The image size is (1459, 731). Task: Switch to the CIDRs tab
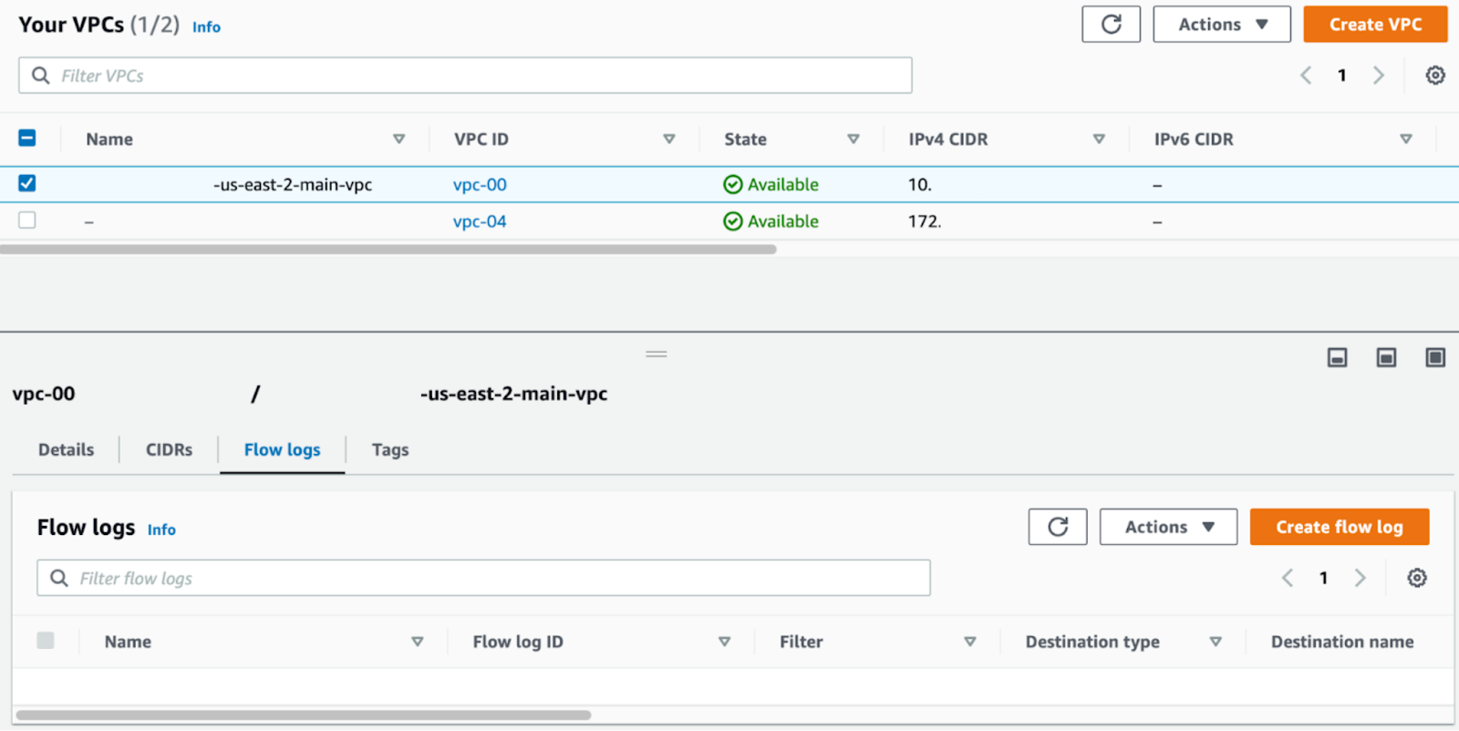pos(169,449)
